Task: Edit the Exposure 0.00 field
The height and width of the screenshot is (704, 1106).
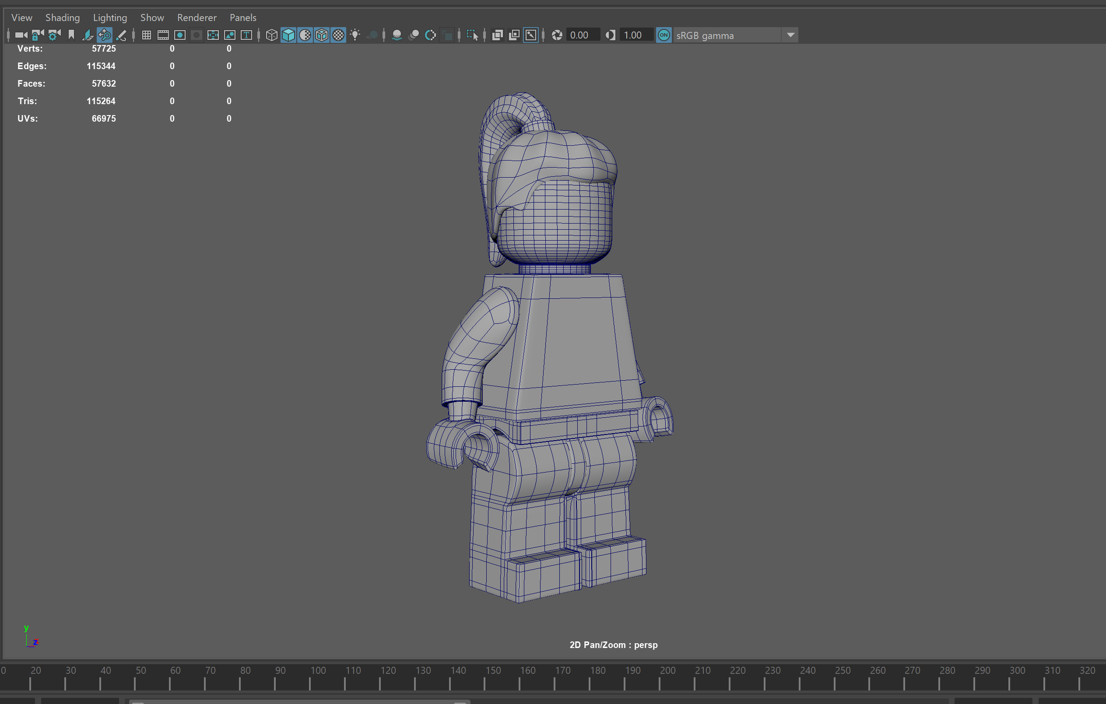Action: [x=583, y=35]
